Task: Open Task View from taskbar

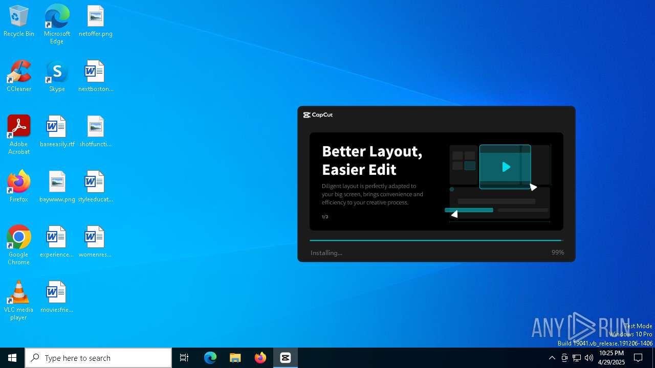Action: tap(184, 358)
